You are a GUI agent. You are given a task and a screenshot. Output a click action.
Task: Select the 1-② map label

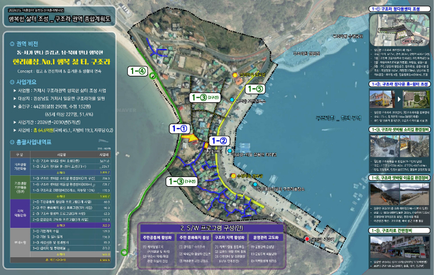(219, 141)
